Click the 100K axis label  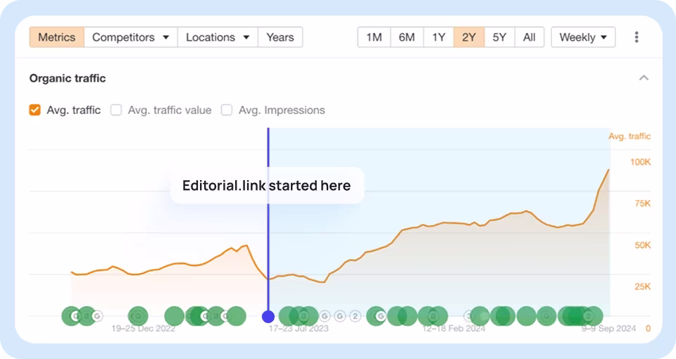(640, 162)
